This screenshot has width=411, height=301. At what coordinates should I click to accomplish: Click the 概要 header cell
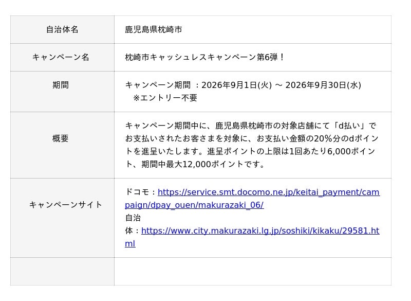point(62,145)
